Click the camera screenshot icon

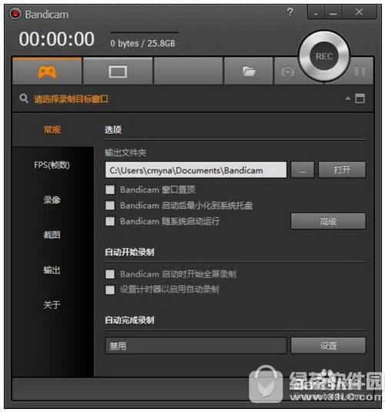[x=287, y=72]
